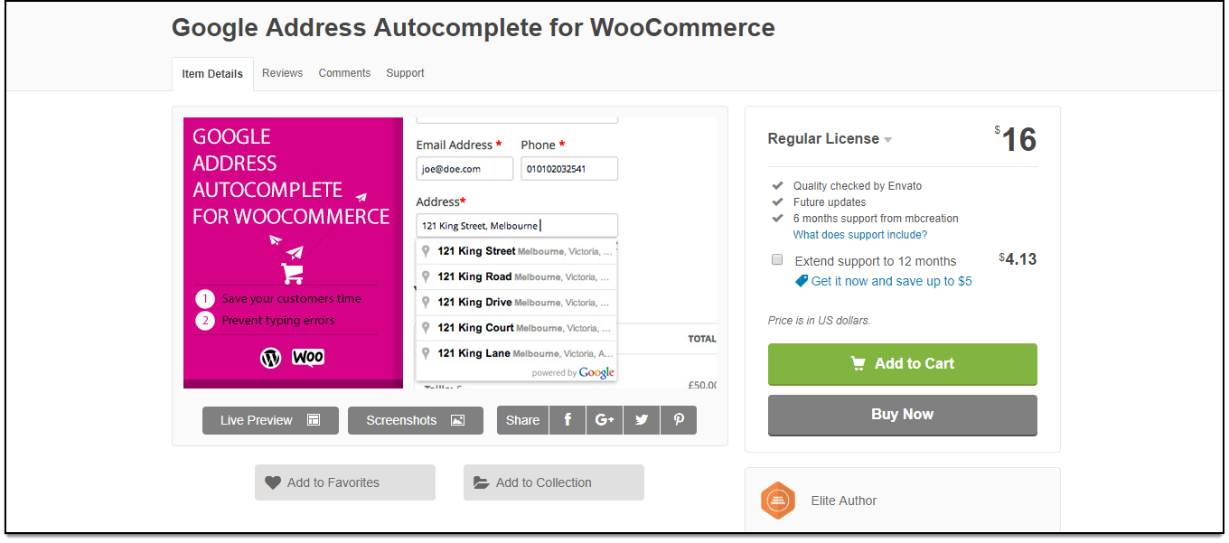Click 'Quality checked by Envato' text
Screen dimensions: 1229x543
[x=858, y=186]
